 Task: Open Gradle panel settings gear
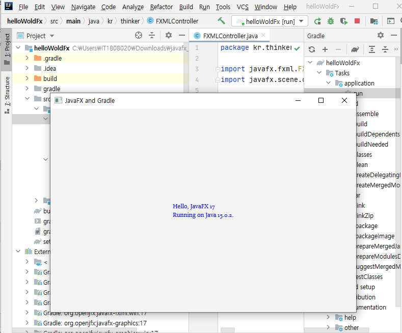coord(381,35)
